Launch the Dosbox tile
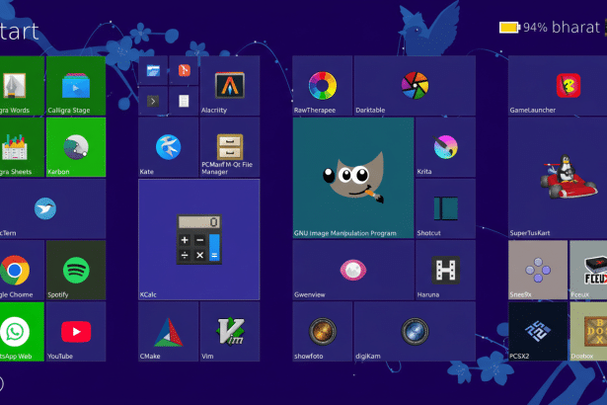This screenshot has height=405, width=607. 588,332
